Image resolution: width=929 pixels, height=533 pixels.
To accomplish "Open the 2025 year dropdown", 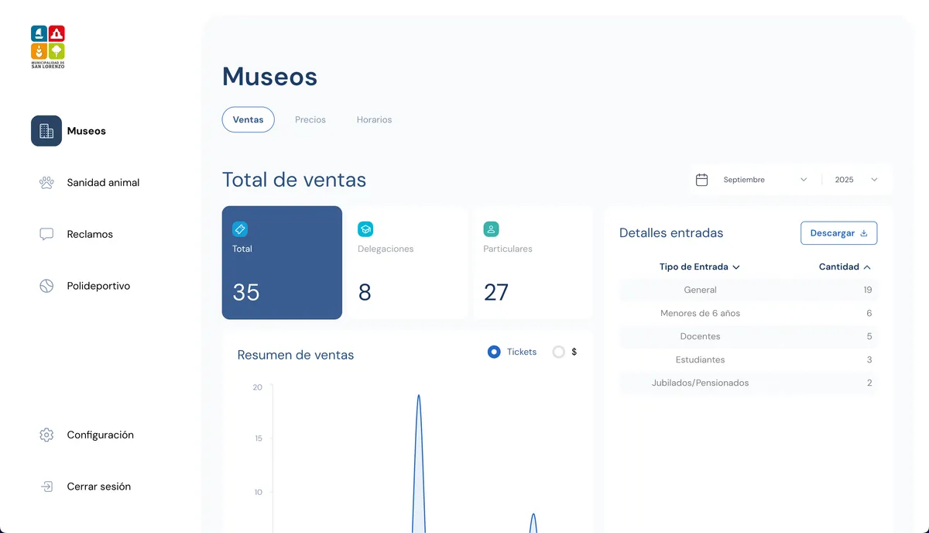I will (856, 180).
